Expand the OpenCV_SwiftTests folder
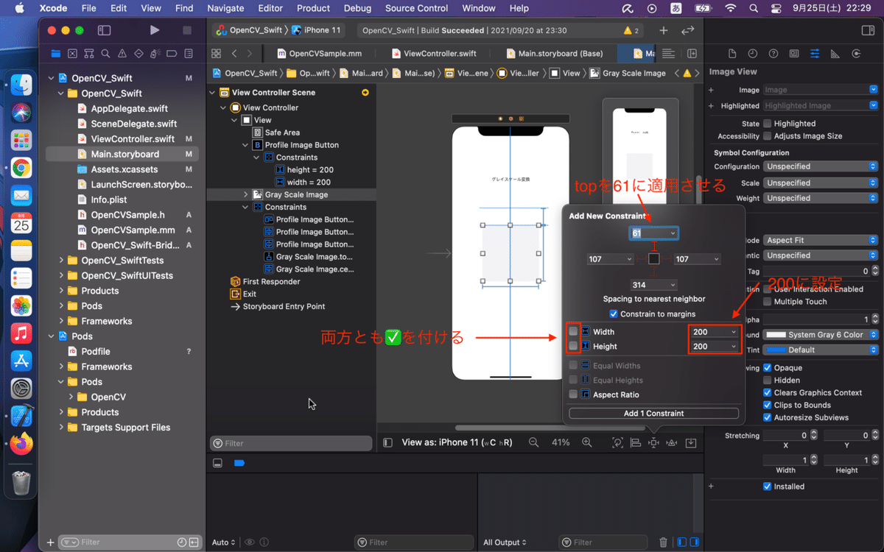 point(61,261)
